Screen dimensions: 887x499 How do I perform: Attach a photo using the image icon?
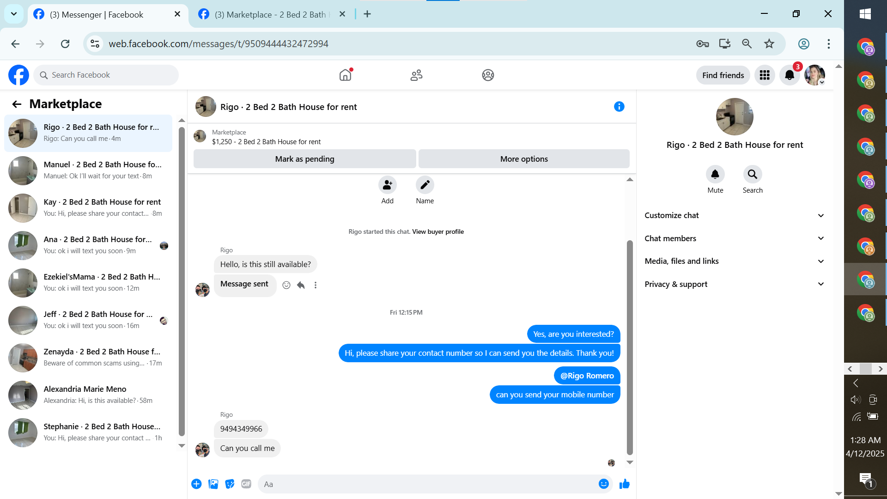(213, 484)
